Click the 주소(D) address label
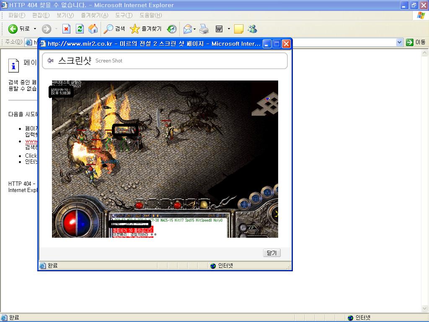Screen dimensions: 429x322 [14, 42]
